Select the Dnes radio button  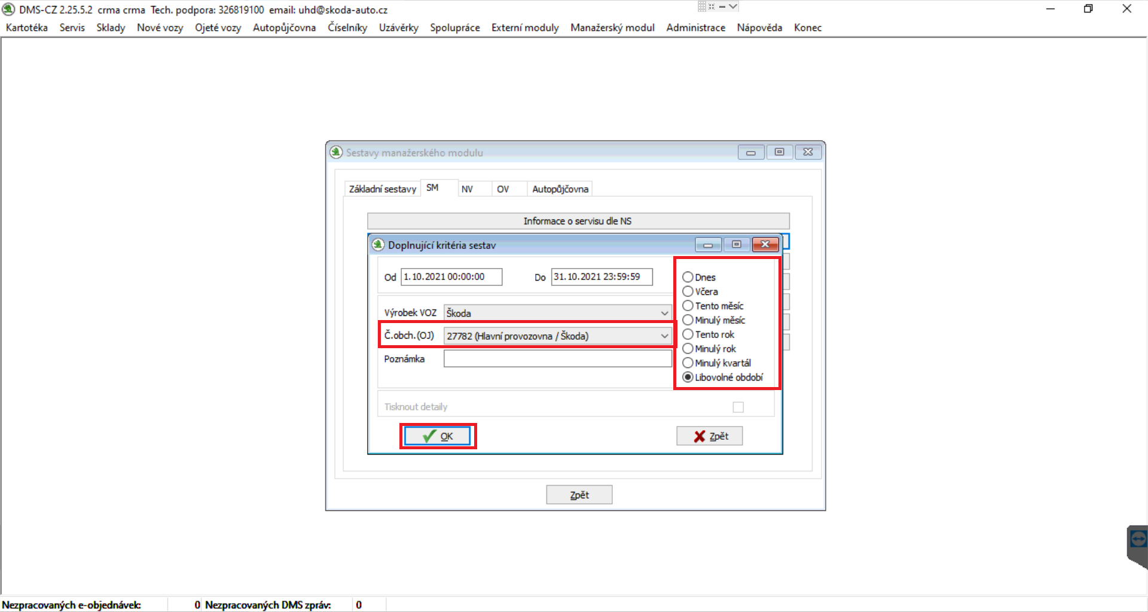tap(688, 277)
